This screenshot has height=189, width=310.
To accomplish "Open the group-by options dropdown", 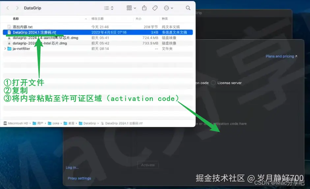I will 131,8.
